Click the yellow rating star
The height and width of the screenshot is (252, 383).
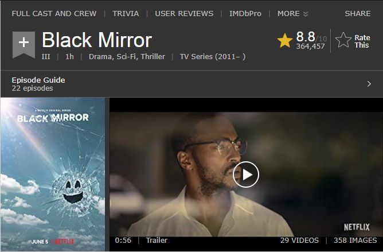point(285,41)
